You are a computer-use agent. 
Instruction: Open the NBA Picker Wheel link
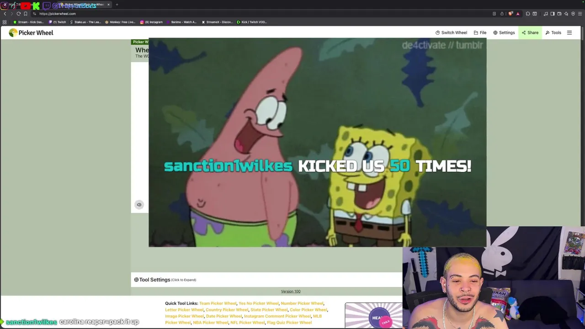coord(210,323)
